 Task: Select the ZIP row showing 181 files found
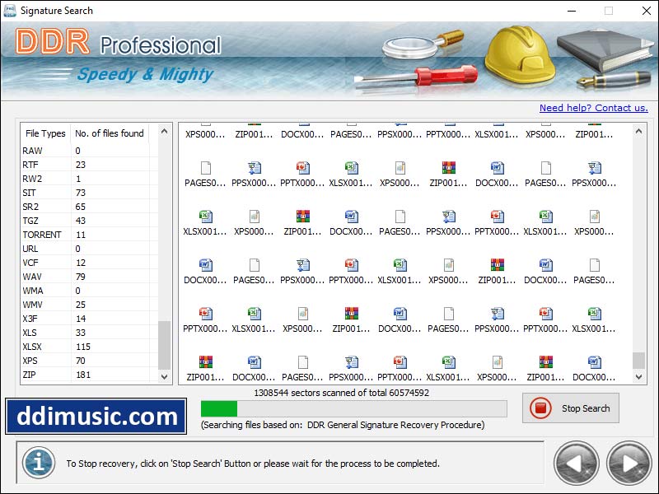tap(49, 375)
